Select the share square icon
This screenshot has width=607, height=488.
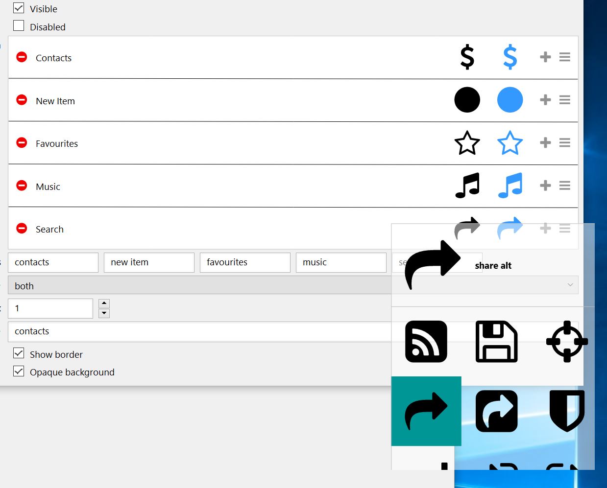coord(496,411)
